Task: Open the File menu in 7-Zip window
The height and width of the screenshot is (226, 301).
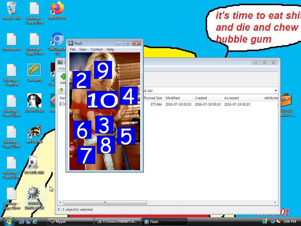Action: tap(62, 68)
